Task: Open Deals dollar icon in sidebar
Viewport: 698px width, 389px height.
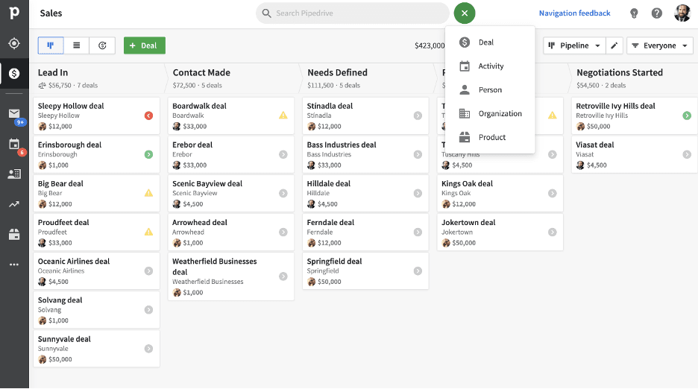Action: click(14, 74)
